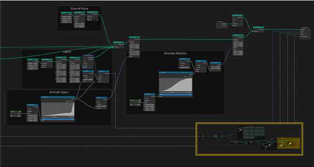Adjust Factor slider on Animate Zoom float curve
The image size is (314, 167).
58,119
